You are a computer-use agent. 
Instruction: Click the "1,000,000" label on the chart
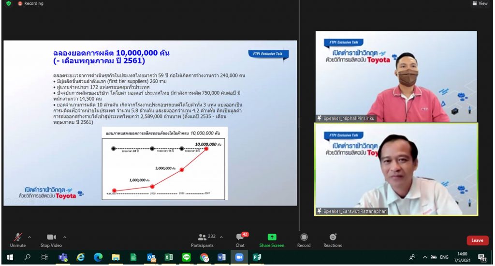click(140, 180)
